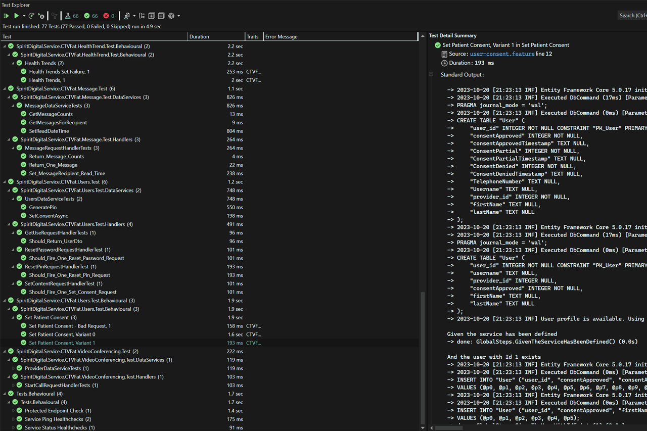The width and height of the screenshot is (647, 431).
Task: Click the green Run tests play icon
Action: [17, 16]
